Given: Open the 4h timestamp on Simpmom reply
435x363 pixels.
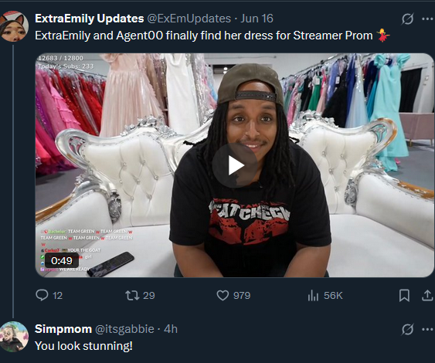Looking at the screenshot, I should [171, 329].
